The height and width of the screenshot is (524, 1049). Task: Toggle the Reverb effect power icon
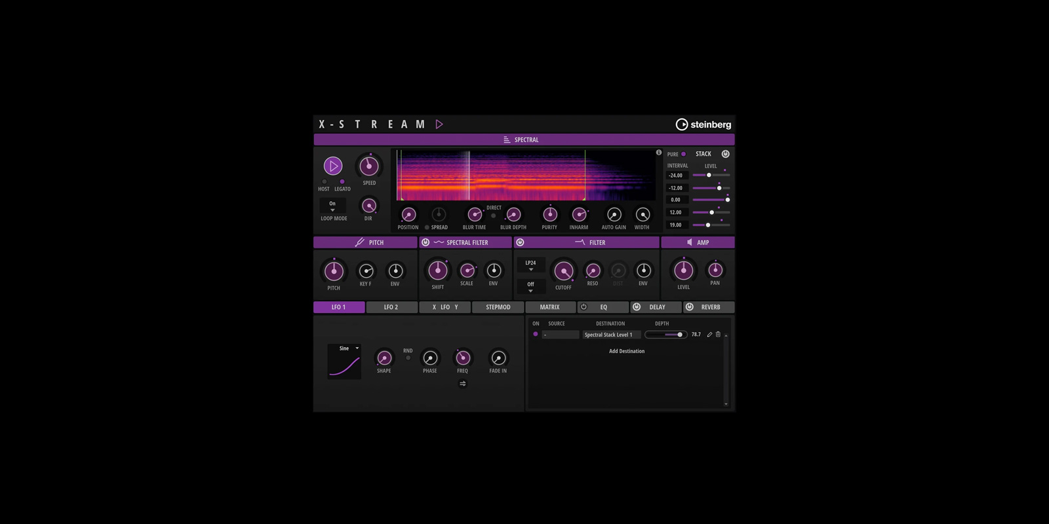click(x=689, y=307)
